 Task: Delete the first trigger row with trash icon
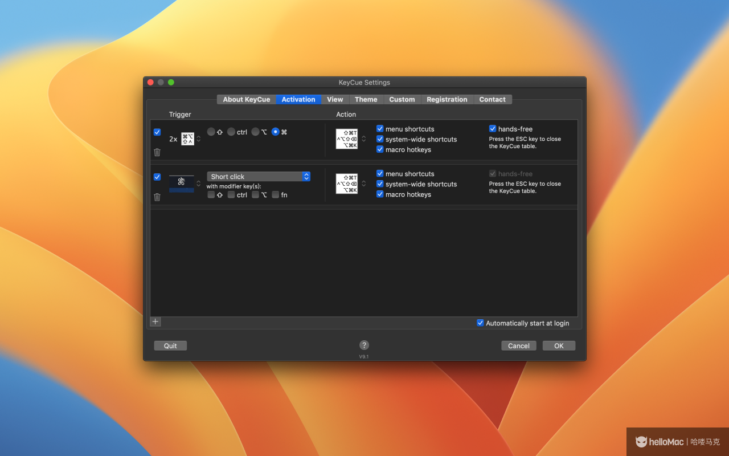157,152
